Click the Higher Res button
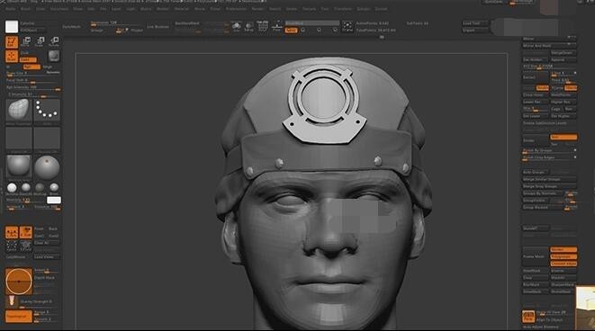The height and width of the screenshot is (331, 595). click(x=563, y=102)
